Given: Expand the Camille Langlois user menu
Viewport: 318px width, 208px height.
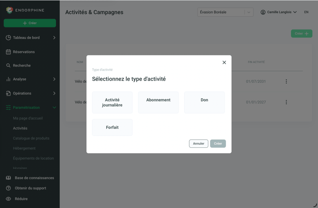Looking at the screenshot, I should 279,12.
